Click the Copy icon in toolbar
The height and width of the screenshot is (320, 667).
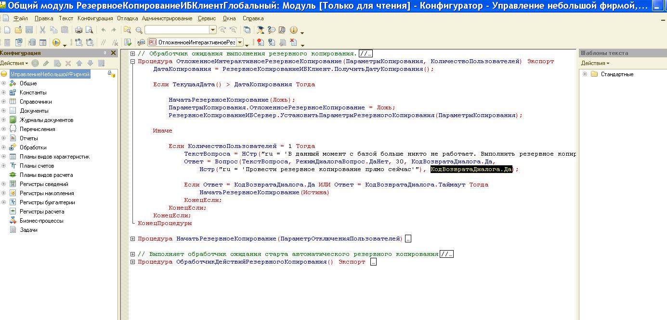pyautogui.click(x=53, y=30)
